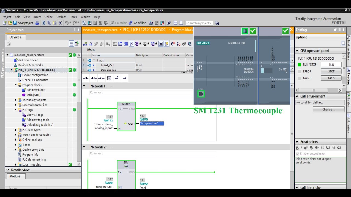
Task: Click the Undo arrow icon
Action: click(x=67, y=23)
